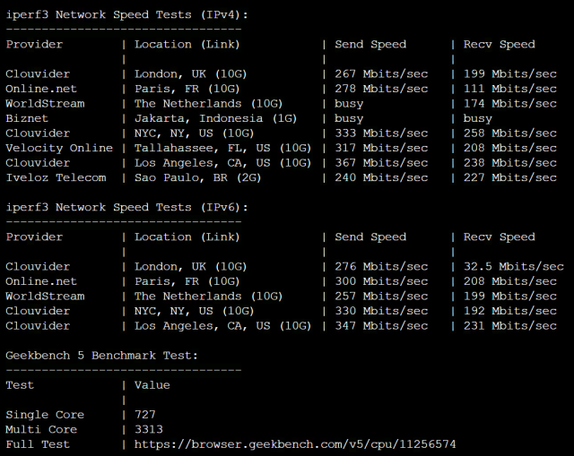Click the Single Core score 727
This screenshot has width=574, height=456.
145,414
